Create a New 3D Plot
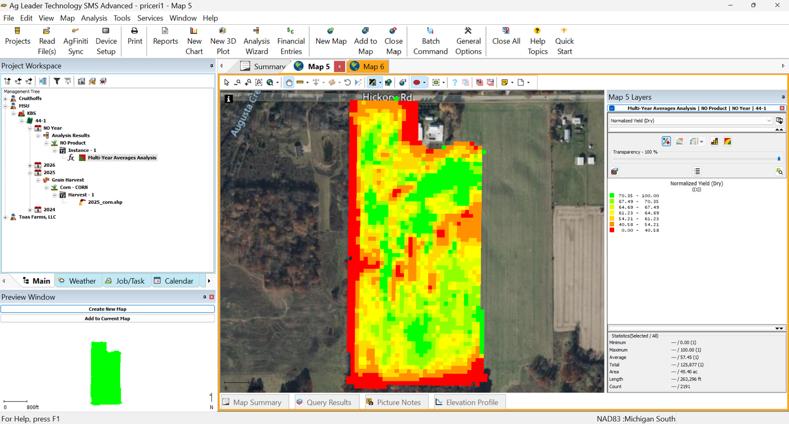 click(223, 41)
